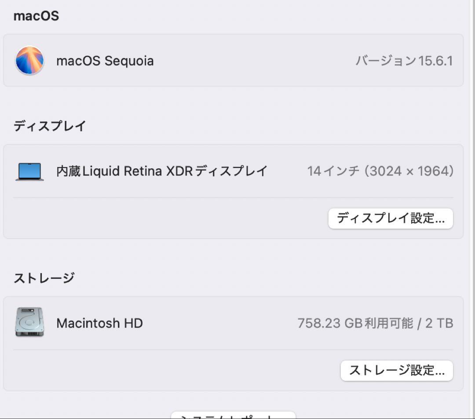Open ディスプレイ設定 (Display Settings)

(391, 218)
